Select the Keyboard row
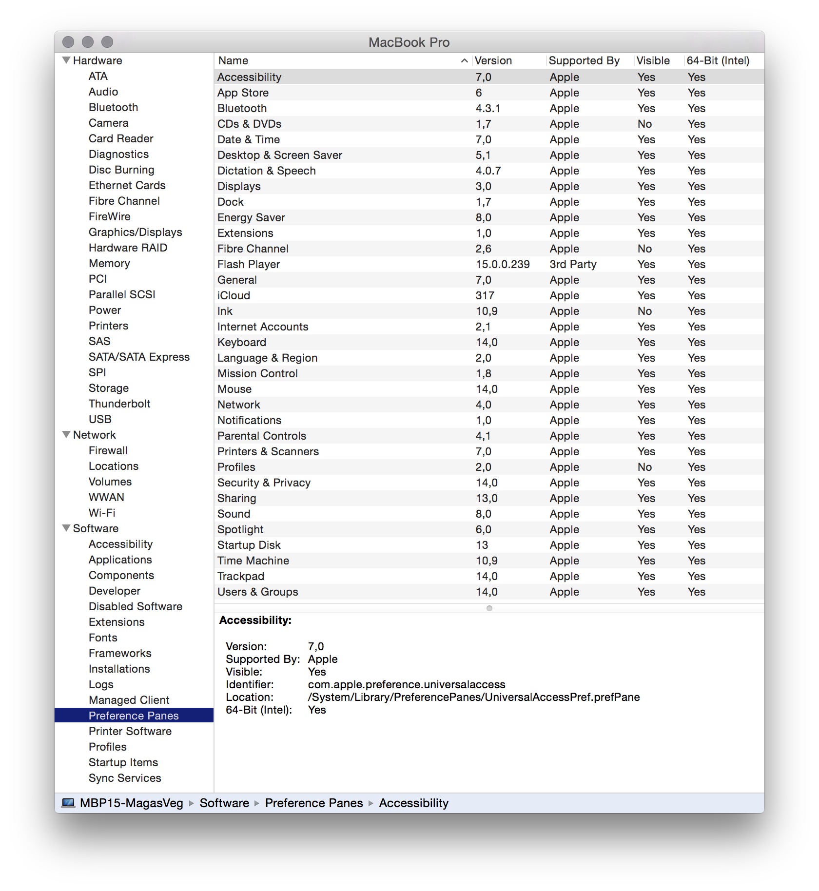The width and height of the screenshot is (819, 891). click(x=489, y=342)
